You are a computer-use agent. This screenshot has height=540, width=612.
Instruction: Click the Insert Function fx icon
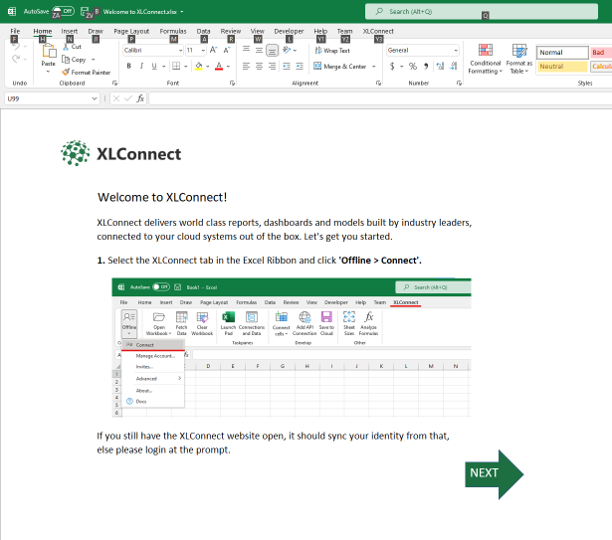pos(140,98)
